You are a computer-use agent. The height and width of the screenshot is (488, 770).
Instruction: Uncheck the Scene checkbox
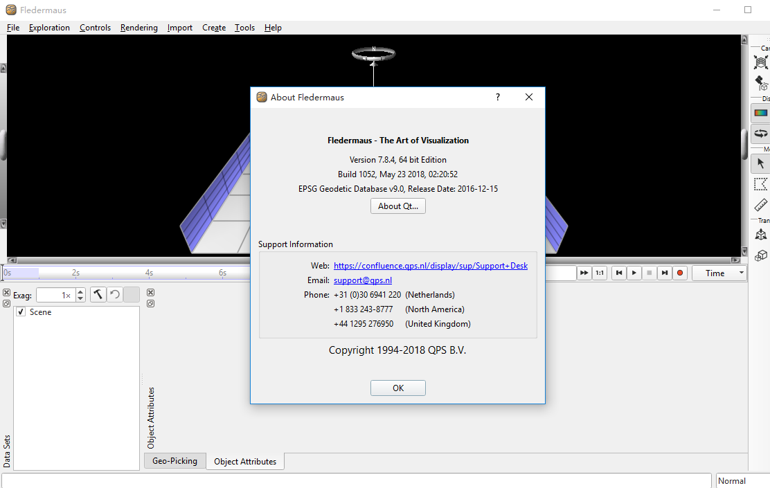point(21,312)
